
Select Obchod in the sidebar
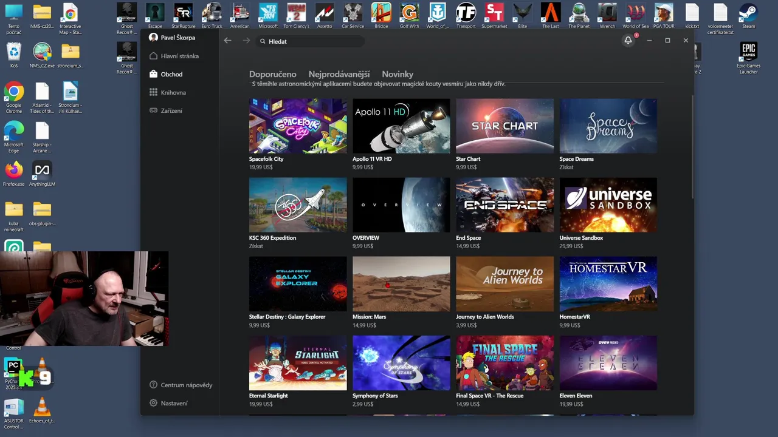click(x=166, y=74)
